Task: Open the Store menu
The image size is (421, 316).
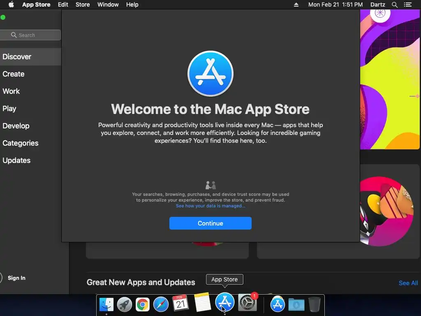Action: [x=83, y=5]
